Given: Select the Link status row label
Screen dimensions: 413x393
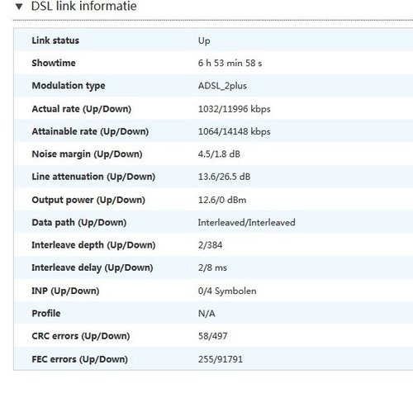Looking at the screenshot, I should (x=55, y=40).
